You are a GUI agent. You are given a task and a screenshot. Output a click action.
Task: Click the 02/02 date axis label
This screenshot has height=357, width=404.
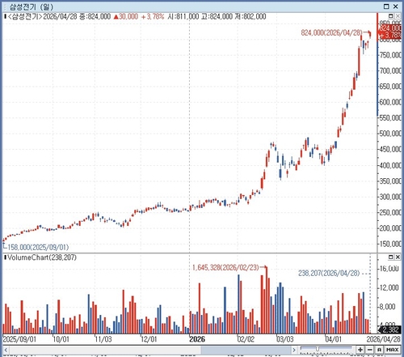[x=246, y=339]
